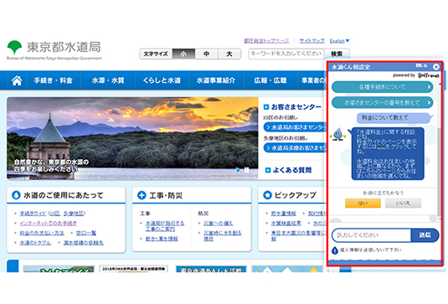This screenshot has height=304, width=448.
Task: Set text size to 小
Action: coord(183,54)
